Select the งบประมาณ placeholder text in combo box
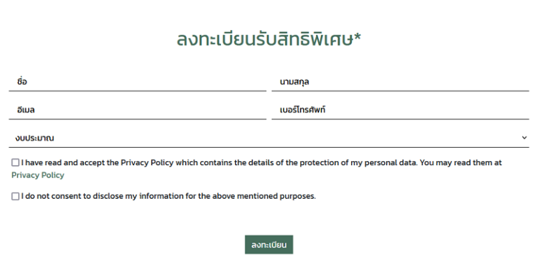This screenshot has height=279, width=537. (x=34, y=138)
